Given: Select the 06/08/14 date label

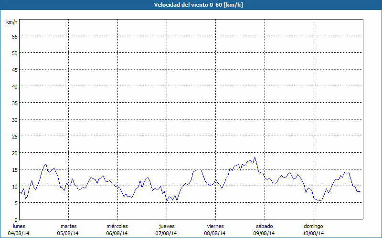Looking at the screenshot, I should pyautogui.click(x=117, y=233).
